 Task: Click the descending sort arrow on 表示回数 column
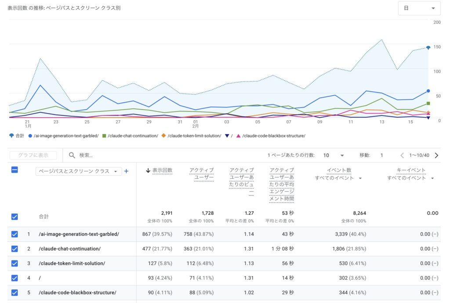click(149, 170)
